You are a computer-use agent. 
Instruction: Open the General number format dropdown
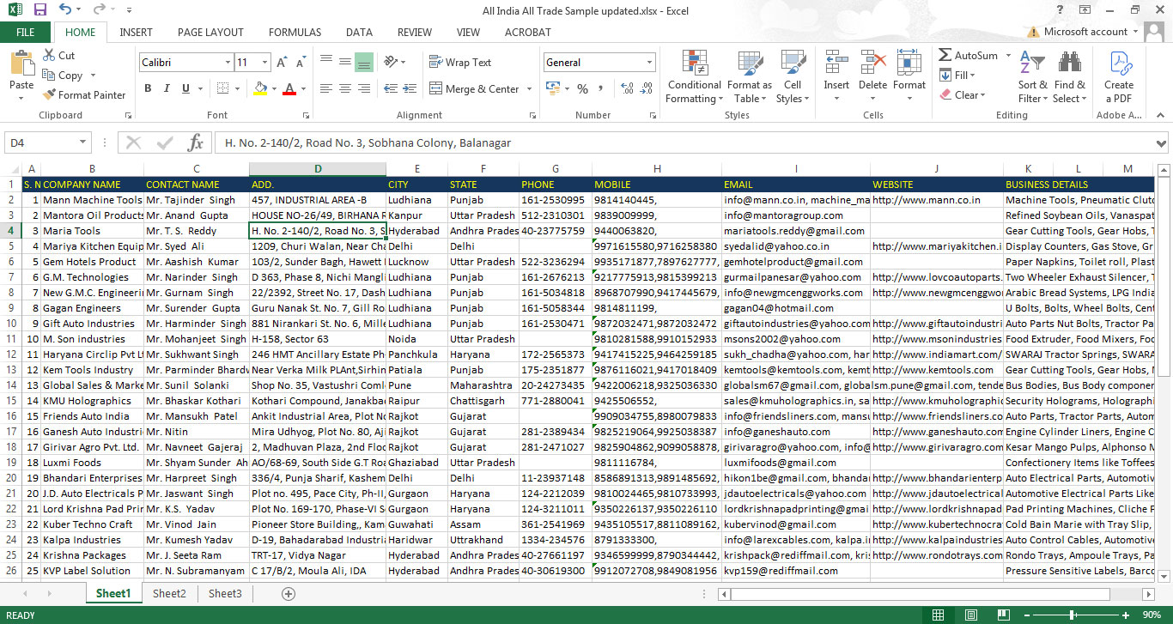[x=649, y=63]
